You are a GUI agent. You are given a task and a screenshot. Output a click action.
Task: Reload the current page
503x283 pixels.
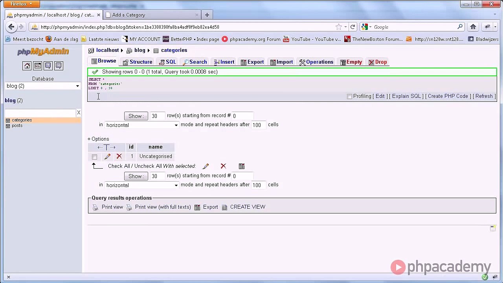coord(352,27)
